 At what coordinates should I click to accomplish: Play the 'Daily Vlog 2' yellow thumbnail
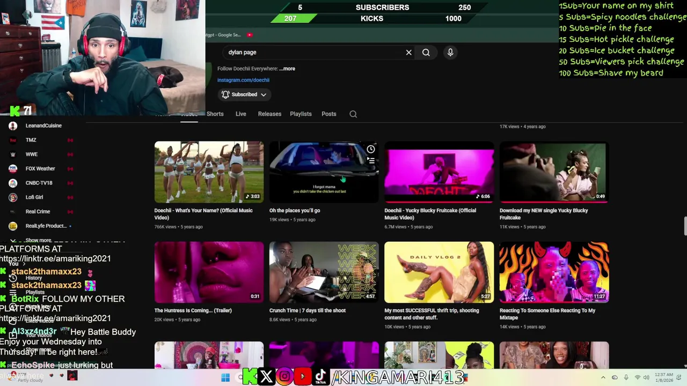439,272
